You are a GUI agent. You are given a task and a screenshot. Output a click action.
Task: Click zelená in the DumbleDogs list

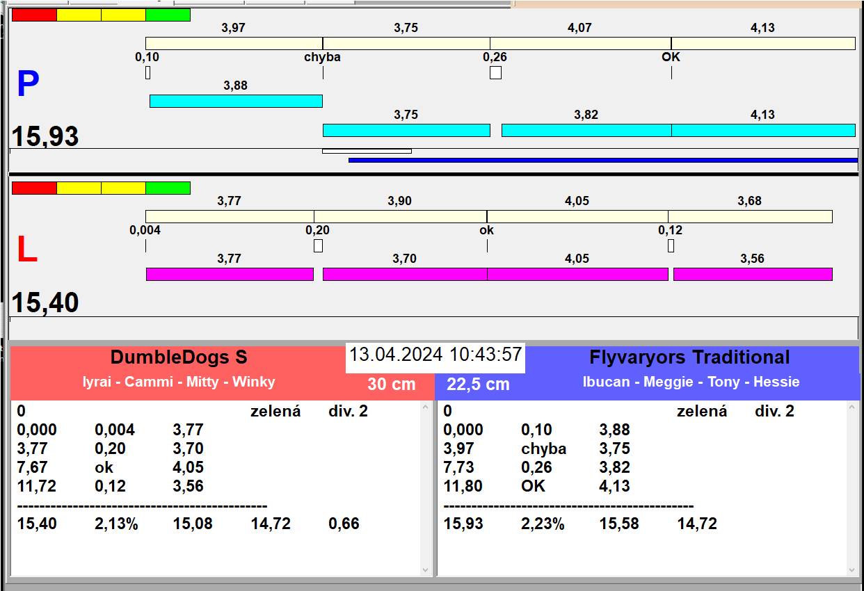click(275, 411)
